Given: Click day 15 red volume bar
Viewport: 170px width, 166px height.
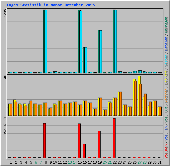Looking at the screenshot, I should [x=79, y=141].
